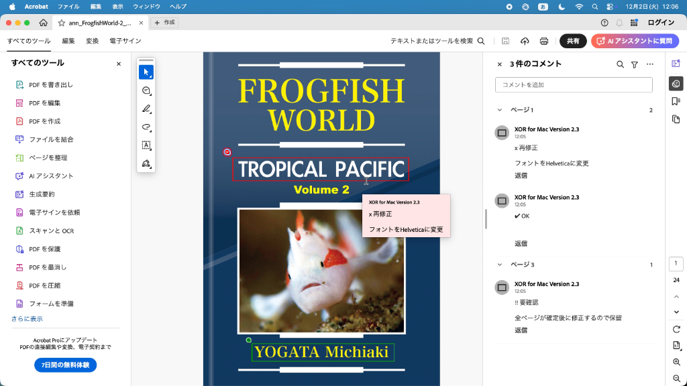Screen dimensions: 687x386
Task: Collapse the ページ3 comments section
Action: pyautogui.click(x=498, y=264)
